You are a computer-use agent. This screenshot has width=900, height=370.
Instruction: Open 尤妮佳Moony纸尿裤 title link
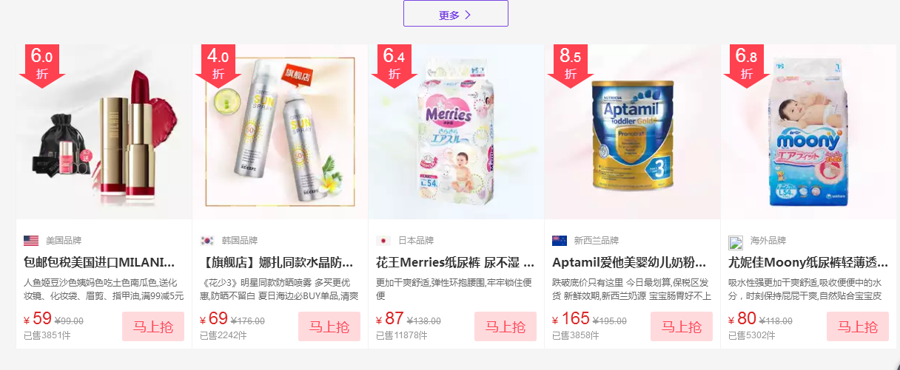point(807,262)
